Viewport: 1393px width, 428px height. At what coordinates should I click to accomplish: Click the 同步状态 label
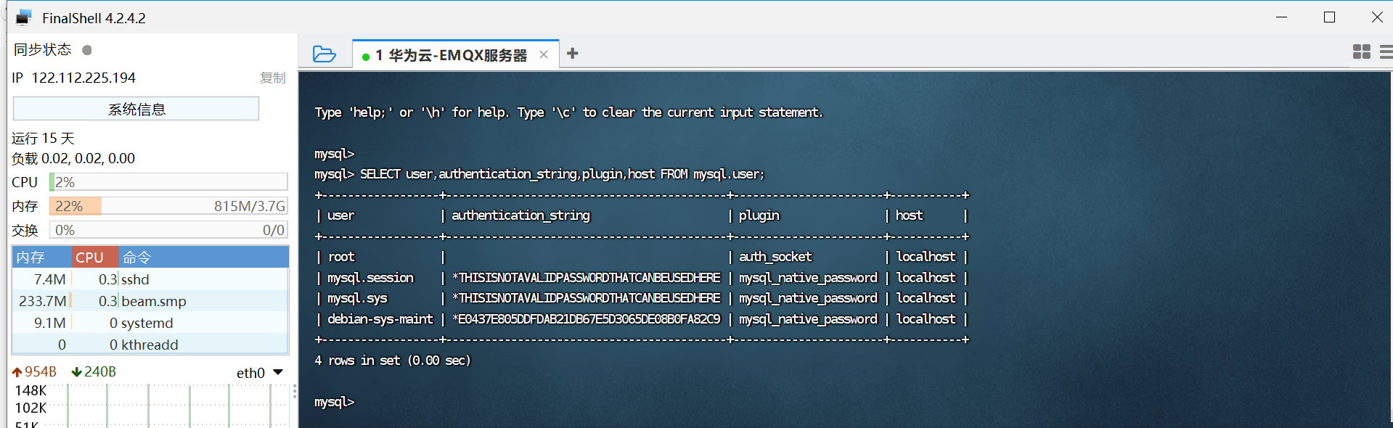[x=43, y=49]
